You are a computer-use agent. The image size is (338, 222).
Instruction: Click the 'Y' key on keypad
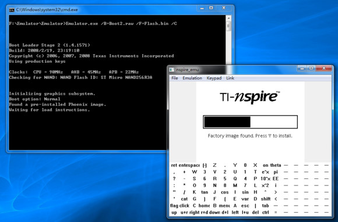tap(235, 165)
